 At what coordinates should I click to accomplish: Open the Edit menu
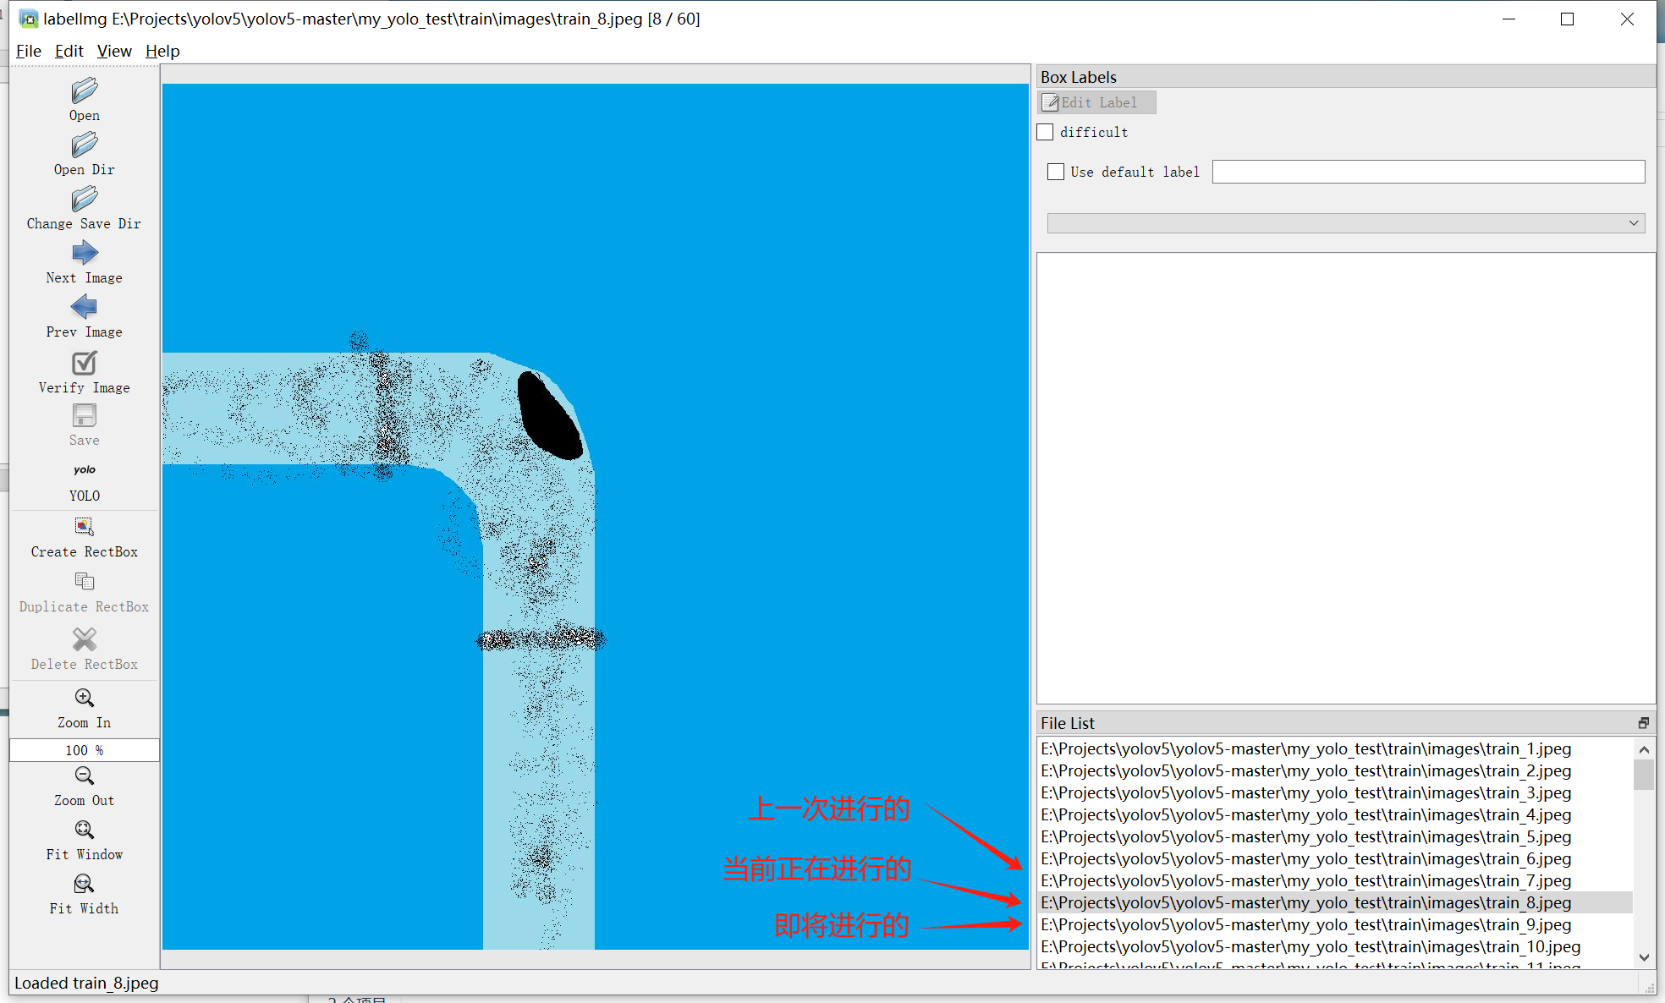tap(69, 51)
